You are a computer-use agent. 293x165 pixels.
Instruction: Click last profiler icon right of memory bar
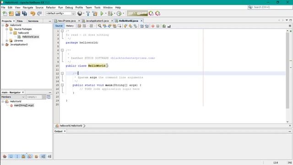click(158, 13)
